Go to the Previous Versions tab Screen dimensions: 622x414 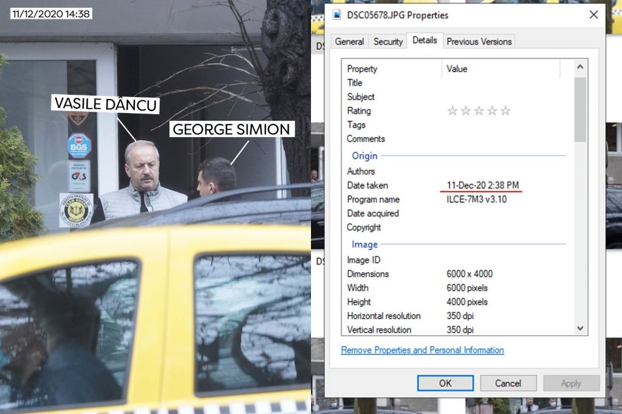pyautogui.click(x=479, y=41)
